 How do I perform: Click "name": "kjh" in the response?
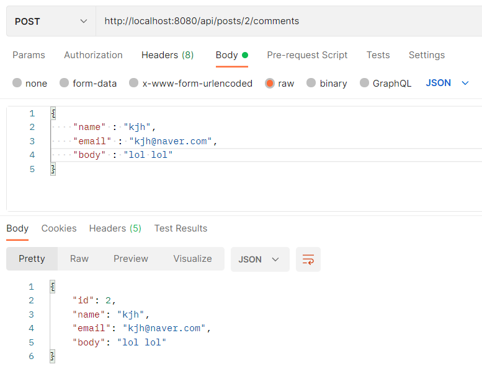coord(111,314)
